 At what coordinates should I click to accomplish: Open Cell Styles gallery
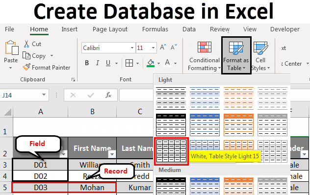260,56
